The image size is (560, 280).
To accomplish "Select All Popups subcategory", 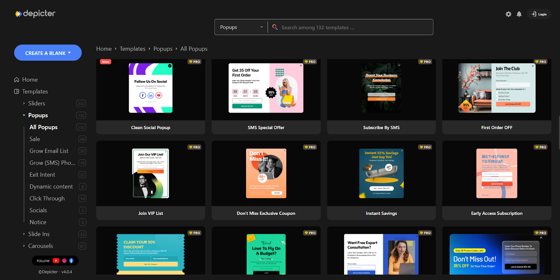I will [43, 127].
